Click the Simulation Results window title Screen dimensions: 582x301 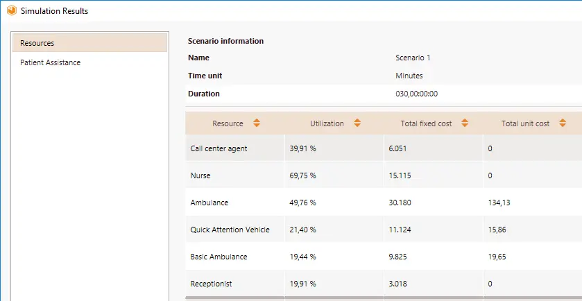pyautogui.click(x=55, y=11)
